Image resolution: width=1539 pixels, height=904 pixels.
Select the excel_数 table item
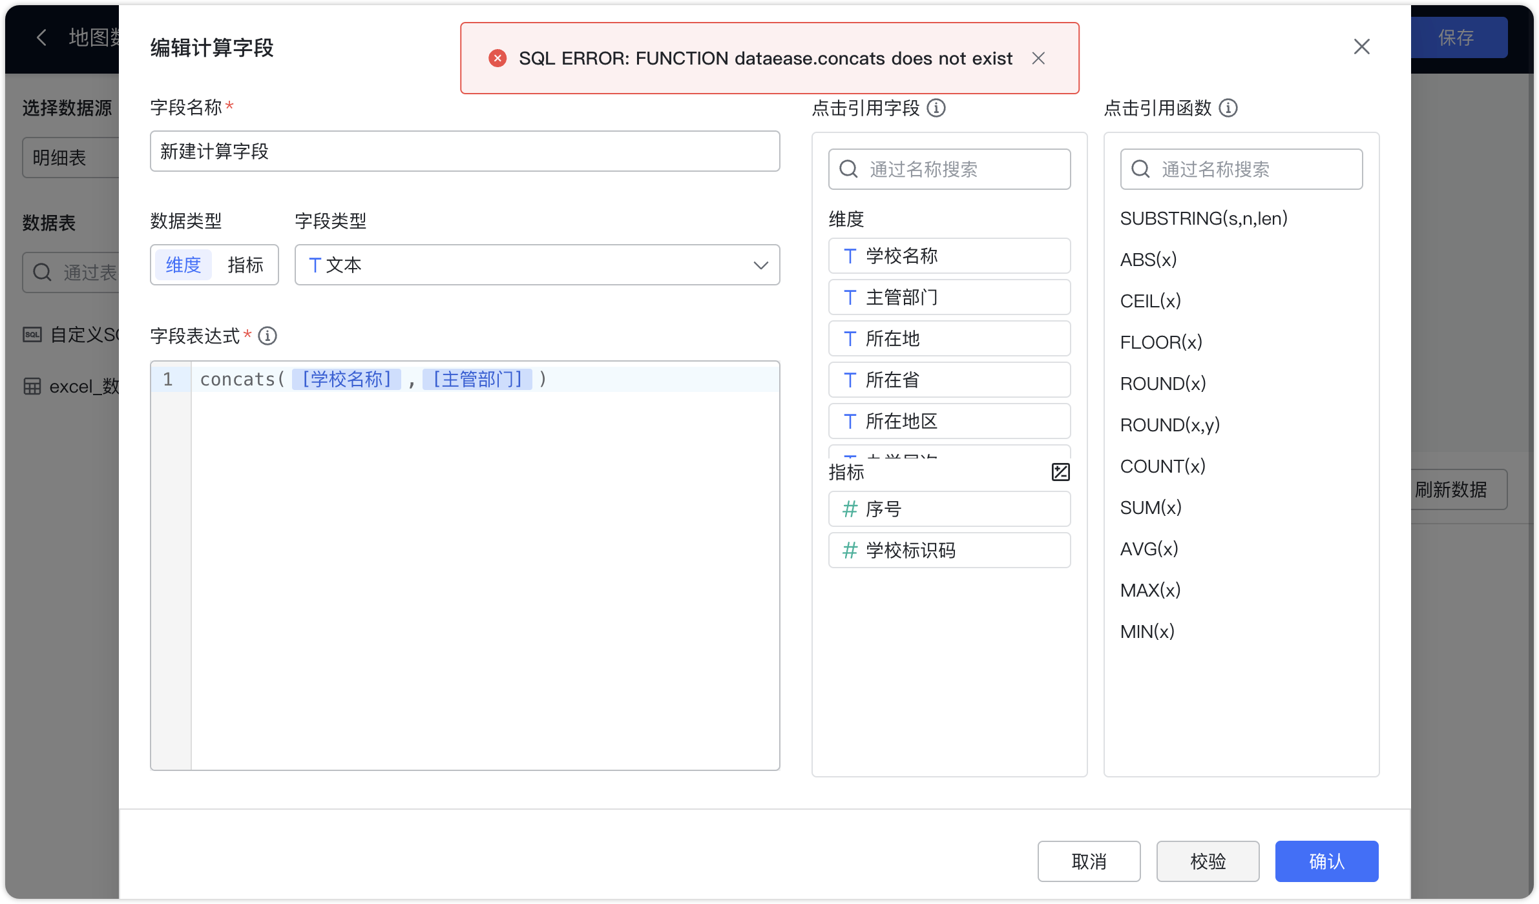71,386
